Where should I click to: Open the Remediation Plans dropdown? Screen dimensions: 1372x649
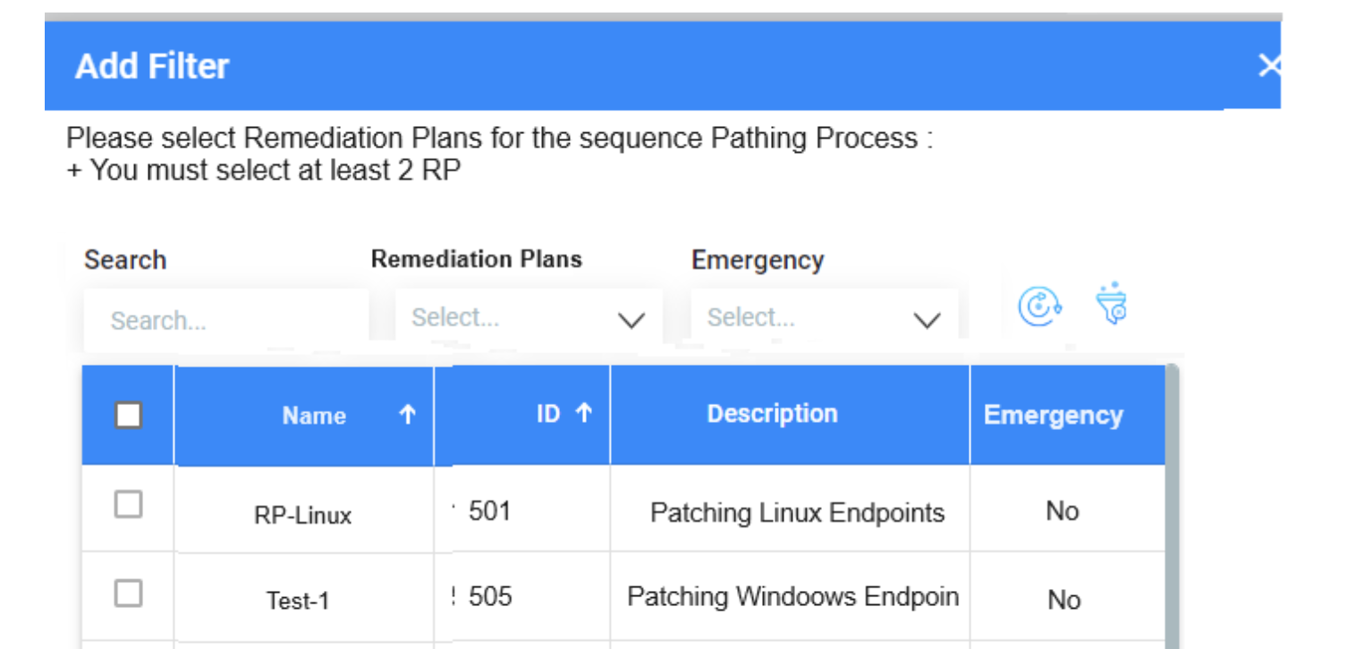528,316
